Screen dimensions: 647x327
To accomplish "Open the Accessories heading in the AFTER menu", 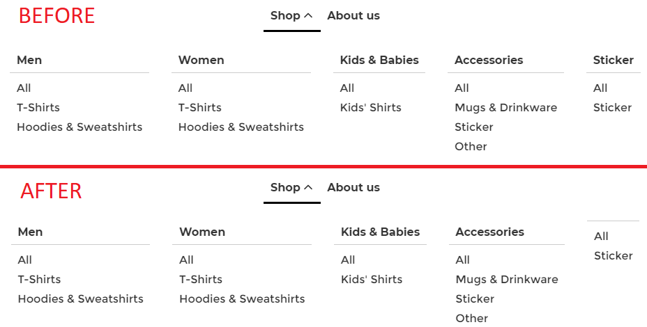I will [x=490, y=232].
